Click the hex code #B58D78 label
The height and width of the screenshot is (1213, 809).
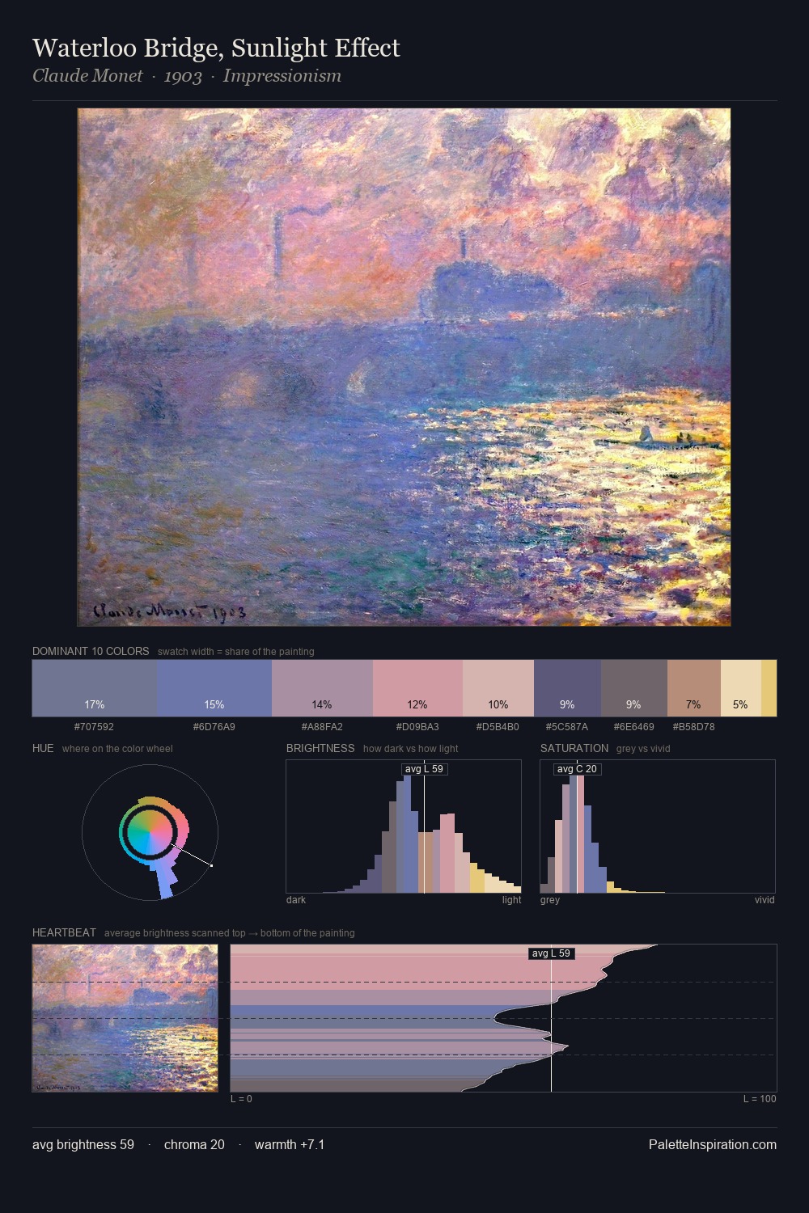693,727
